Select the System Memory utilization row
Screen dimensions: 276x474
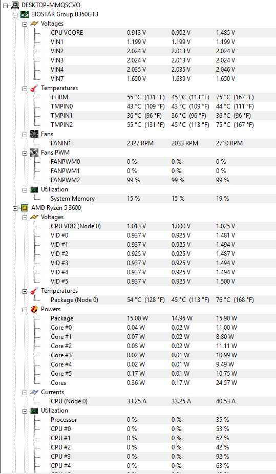[x=163, y=199]
